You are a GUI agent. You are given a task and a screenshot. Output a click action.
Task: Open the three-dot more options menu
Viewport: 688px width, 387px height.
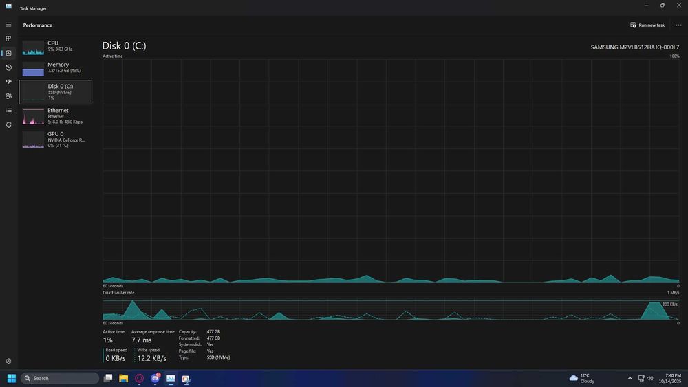(x=678, y=25)
